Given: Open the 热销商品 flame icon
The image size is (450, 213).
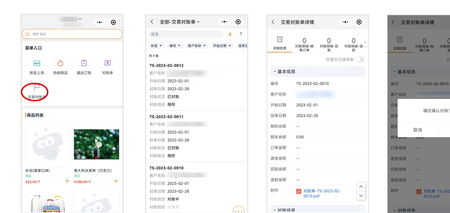Looking at the screenshot, I should 60,63.
